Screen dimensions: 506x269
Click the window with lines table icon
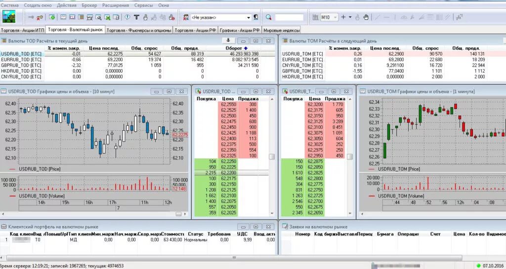(81, 17)
